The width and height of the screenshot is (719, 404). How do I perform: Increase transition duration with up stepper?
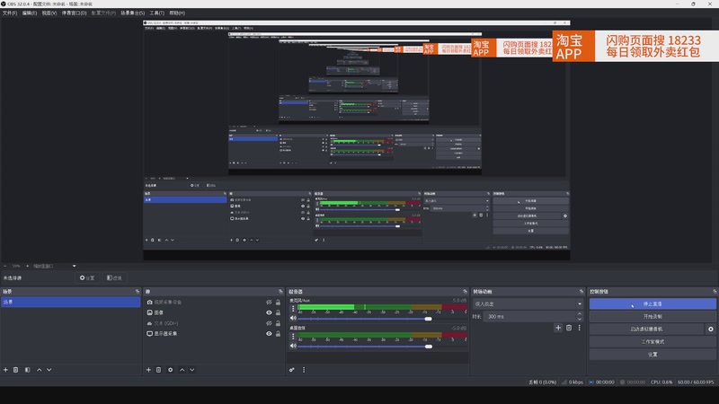[580, 313]
